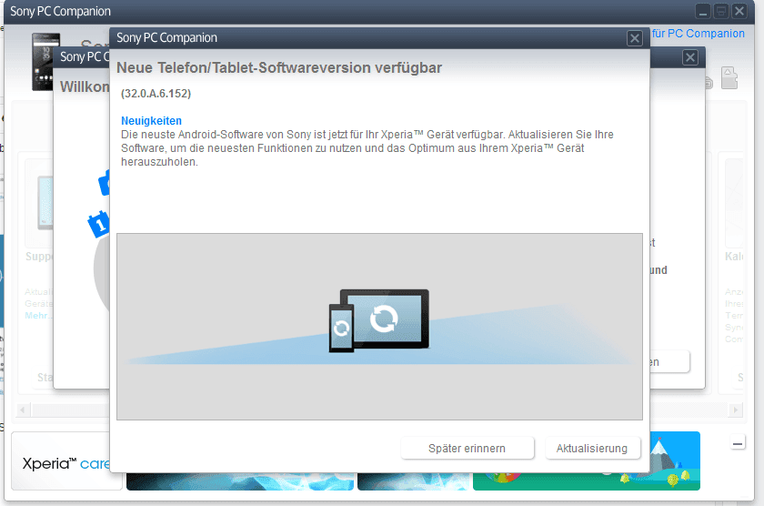Click the SD card icon in main window

coord(729,78)
